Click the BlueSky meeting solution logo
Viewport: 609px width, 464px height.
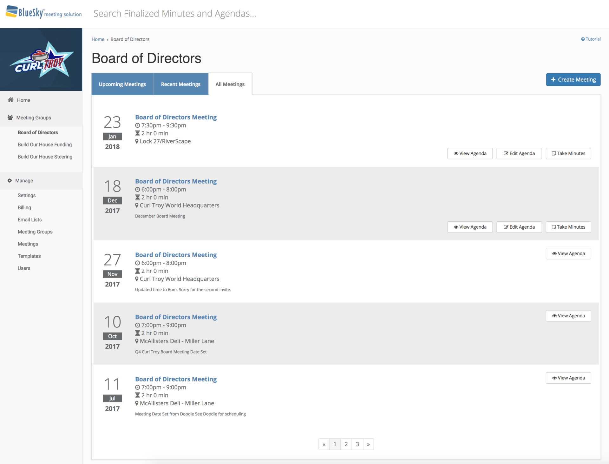point(43,13)
